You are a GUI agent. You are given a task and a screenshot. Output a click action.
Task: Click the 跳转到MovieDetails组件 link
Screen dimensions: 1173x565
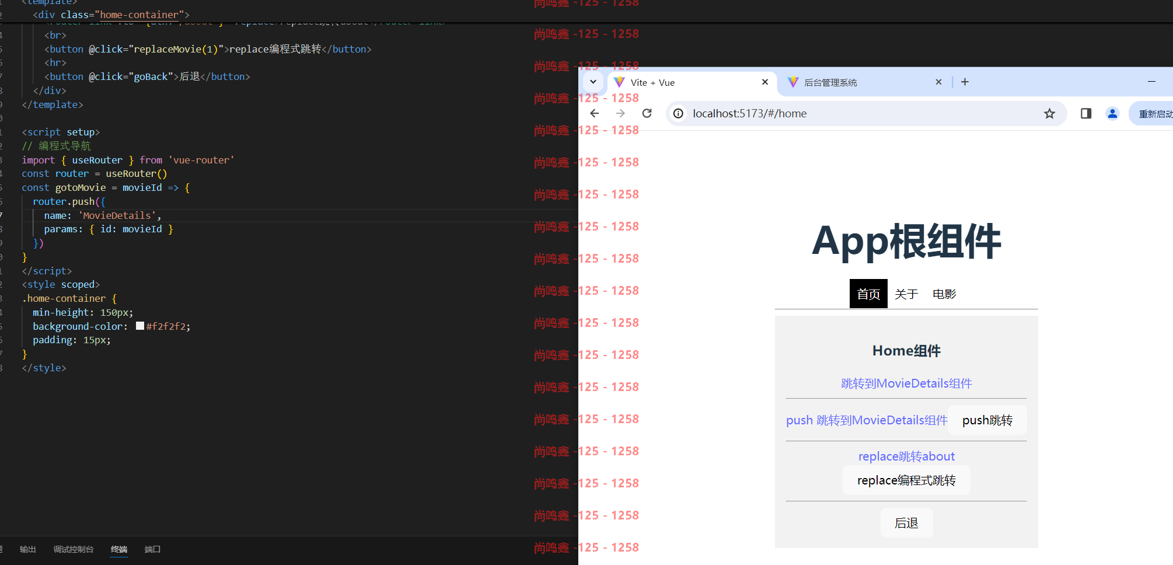906,383
